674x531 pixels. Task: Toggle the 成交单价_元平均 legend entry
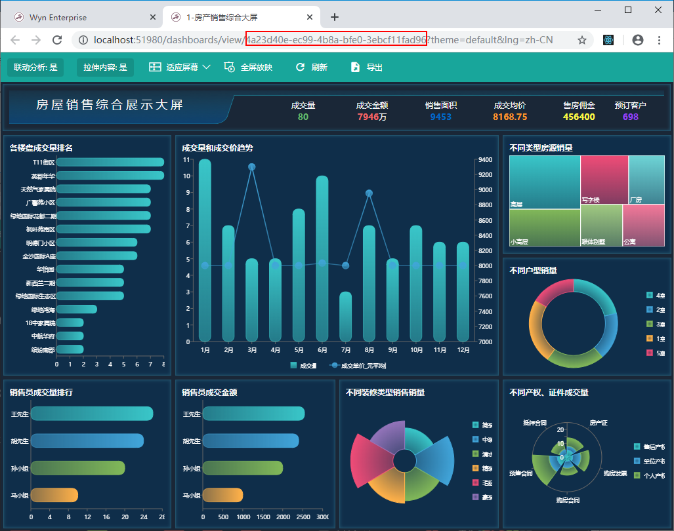[x=336, y=365]
